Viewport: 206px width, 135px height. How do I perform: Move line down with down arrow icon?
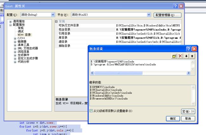click(x=186, y=56)
